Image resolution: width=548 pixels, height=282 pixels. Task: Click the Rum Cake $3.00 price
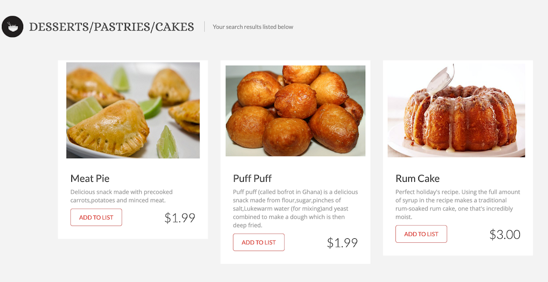coord(505,234)
